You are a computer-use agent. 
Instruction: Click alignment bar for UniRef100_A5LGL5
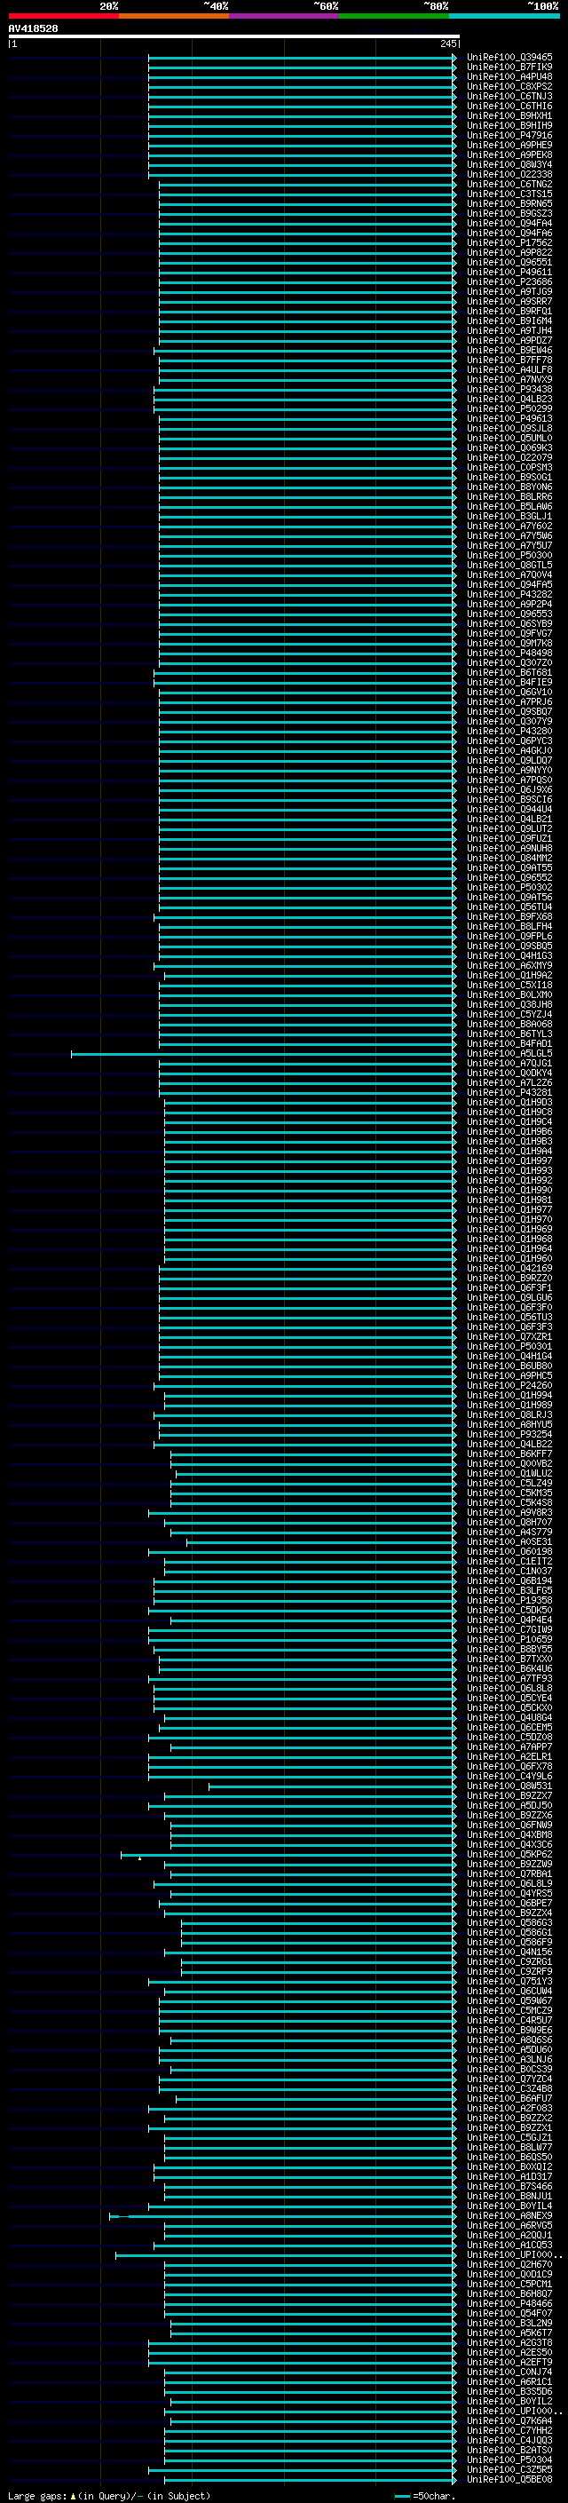pyautogui.click(x=263, y=1053)
